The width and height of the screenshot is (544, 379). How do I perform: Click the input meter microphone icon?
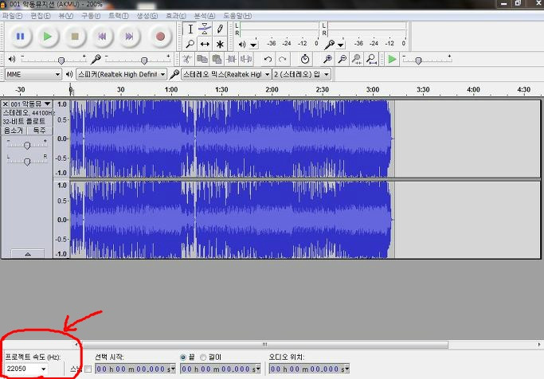point(329,45)
